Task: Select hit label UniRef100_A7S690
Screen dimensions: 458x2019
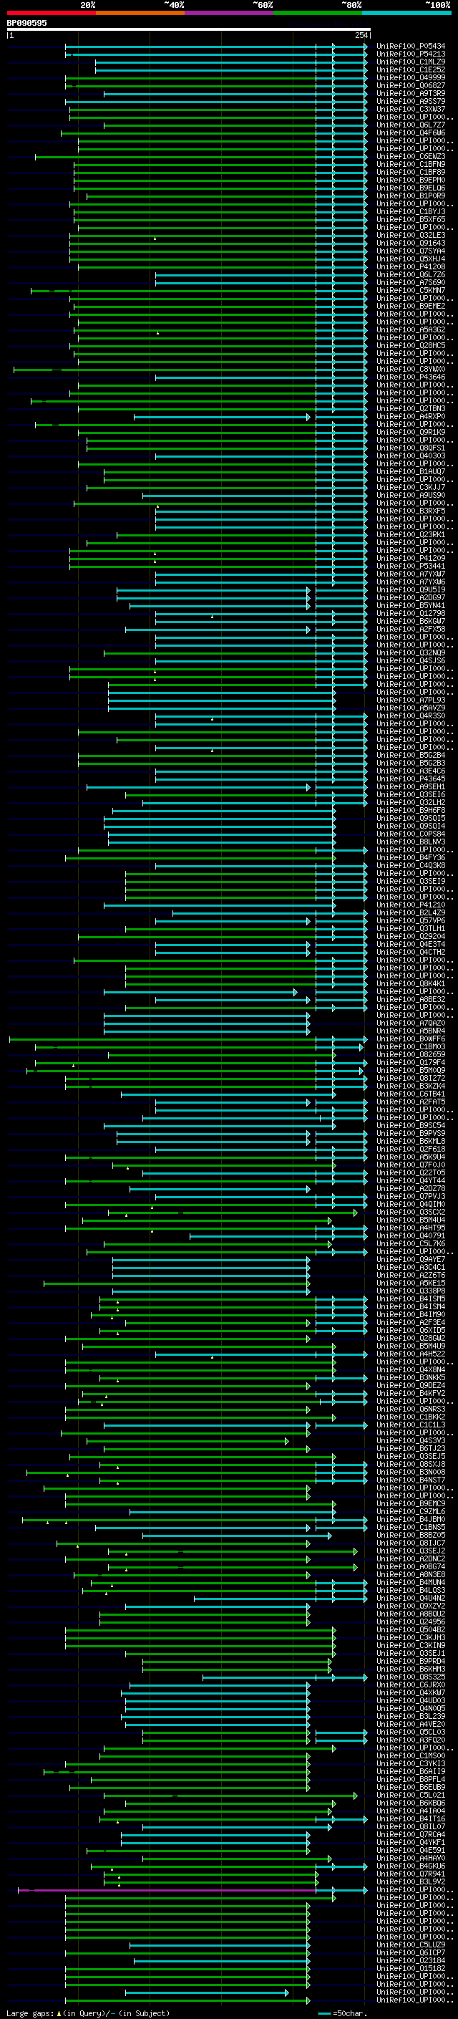Action: click(x=411, y=282)
